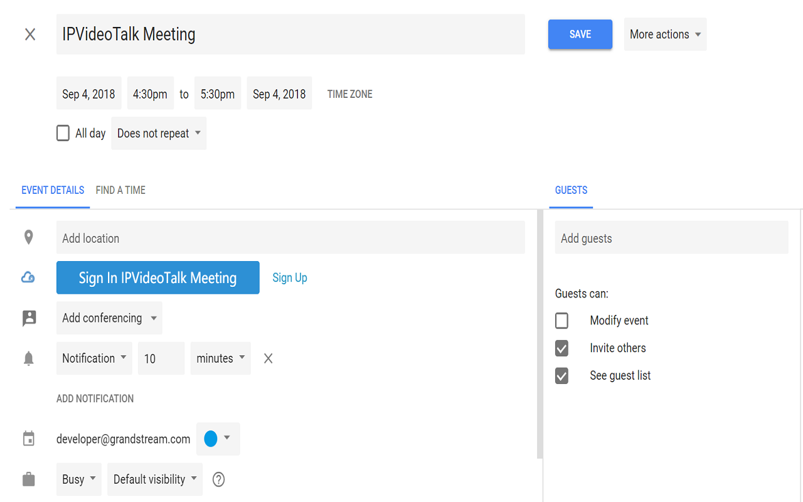Open the Does not repeat dropdown
The image size is (803, 502).
click(x=158, y=133)
